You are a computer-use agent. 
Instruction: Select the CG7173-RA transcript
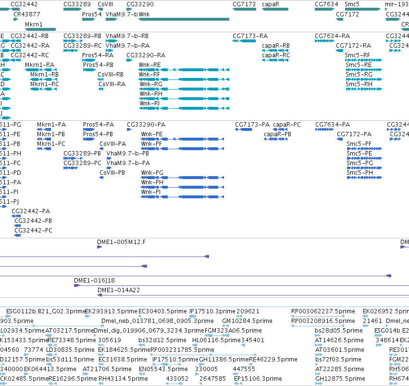click(245, 41)
